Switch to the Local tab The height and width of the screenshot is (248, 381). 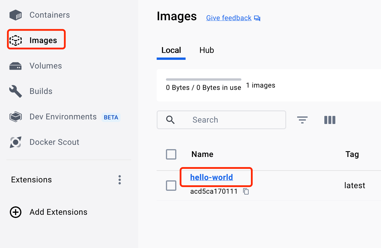171,50
